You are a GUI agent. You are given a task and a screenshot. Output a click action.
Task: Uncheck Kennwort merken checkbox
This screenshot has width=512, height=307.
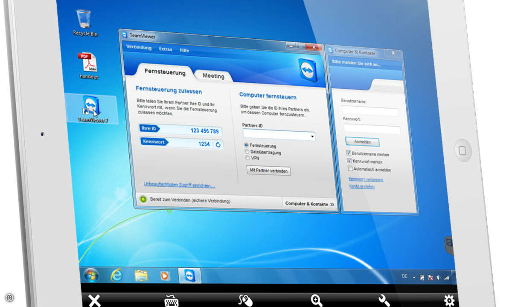pyautogui.click(x=349, y=161)
